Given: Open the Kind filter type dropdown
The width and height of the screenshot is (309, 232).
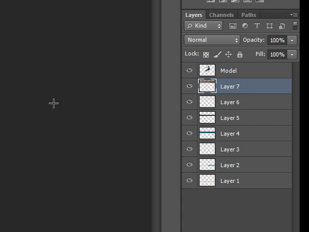Looking at the screenshot, I should click(203, 26).
